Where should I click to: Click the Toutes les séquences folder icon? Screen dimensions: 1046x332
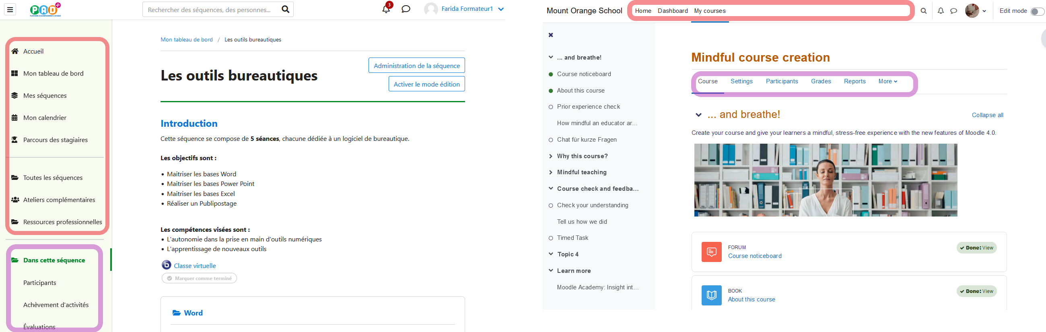[14, 177]
